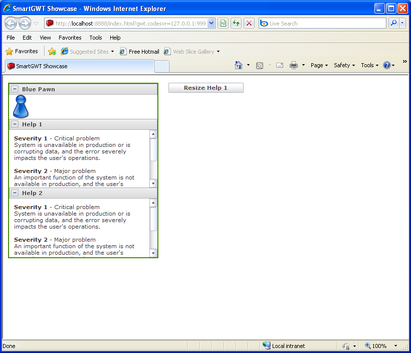Viewport: 411px width, 353px height.
Task: Click the blue Help question mark icon
Action: [x=387, y=65]
